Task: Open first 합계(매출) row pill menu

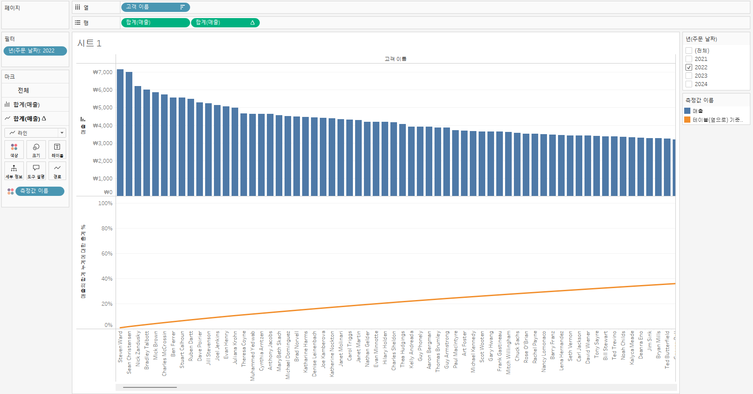Action: (155, 23)
